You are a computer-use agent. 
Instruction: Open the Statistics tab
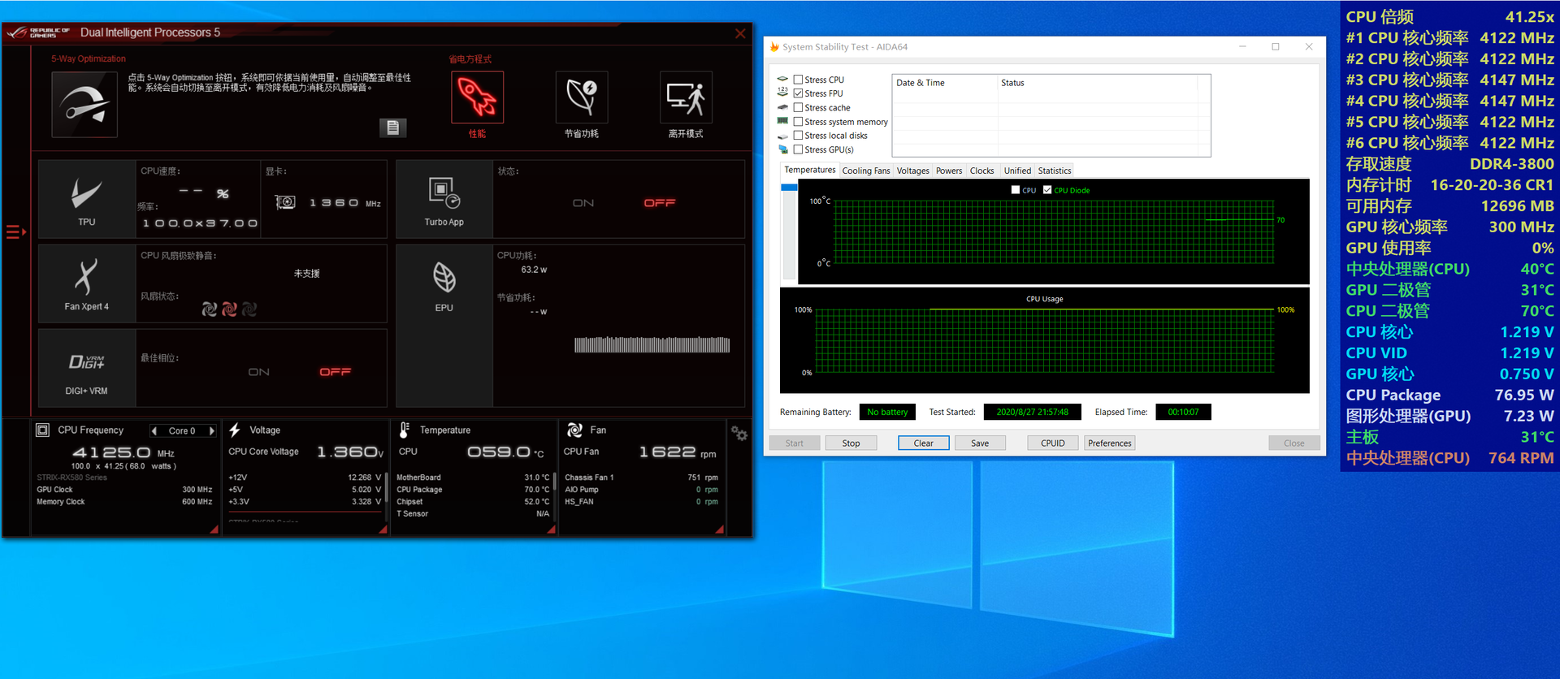pos(1055,171)
